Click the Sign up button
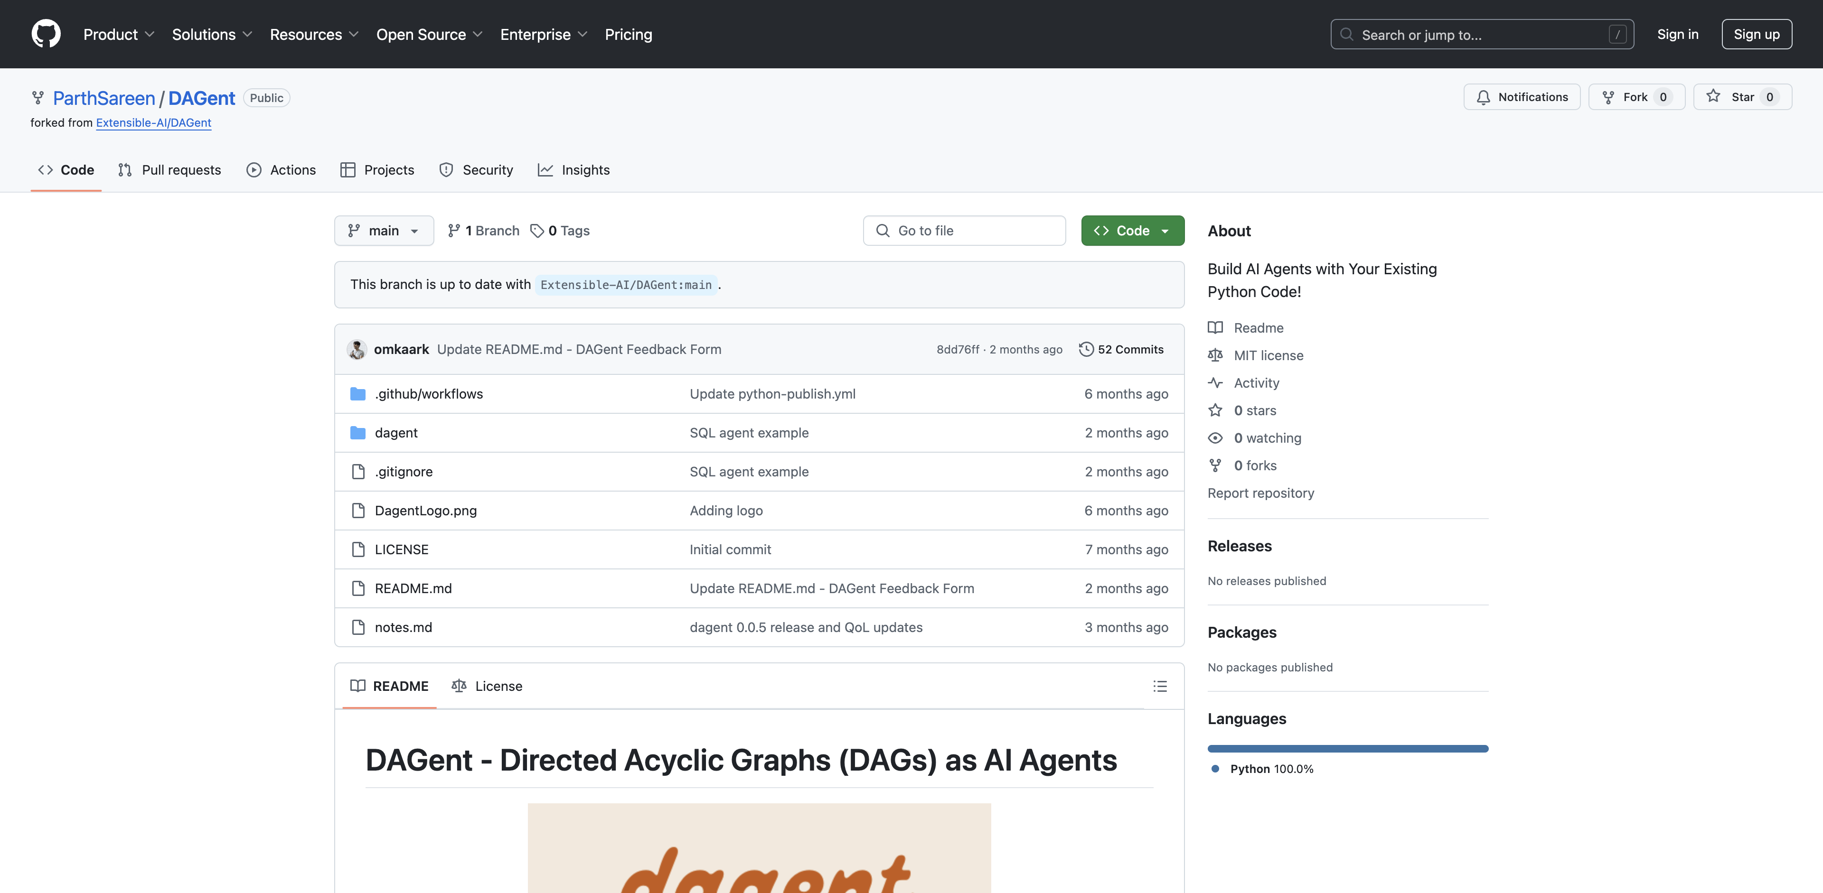The height and width of the screenshot is (893, 1823). click(1757, 34)
